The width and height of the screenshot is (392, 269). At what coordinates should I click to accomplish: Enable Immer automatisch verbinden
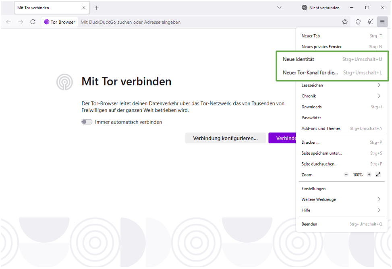87,122
